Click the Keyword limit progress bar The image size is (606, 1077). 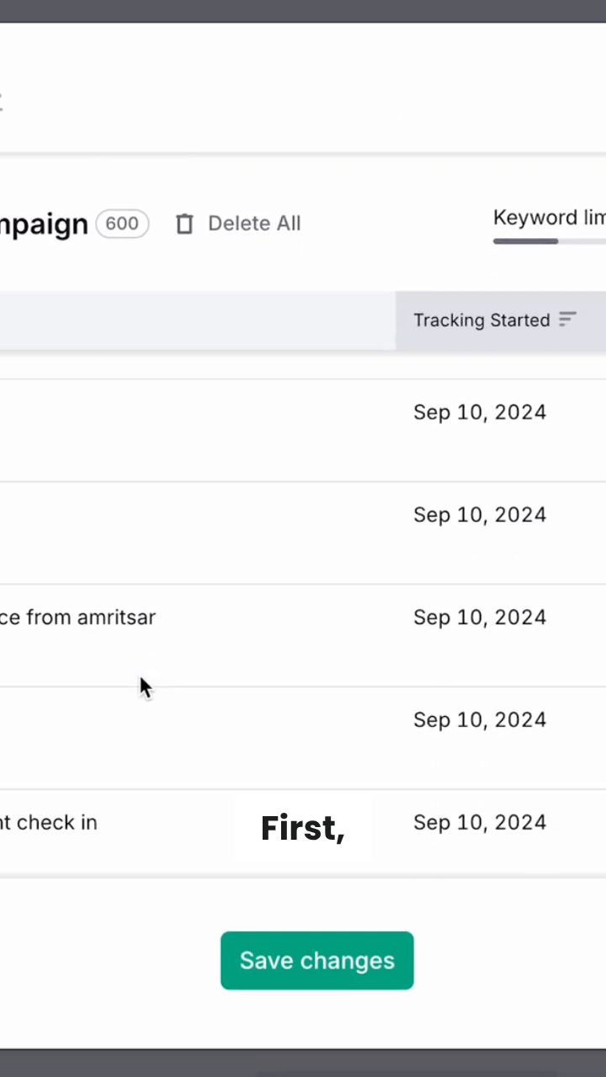549,241
